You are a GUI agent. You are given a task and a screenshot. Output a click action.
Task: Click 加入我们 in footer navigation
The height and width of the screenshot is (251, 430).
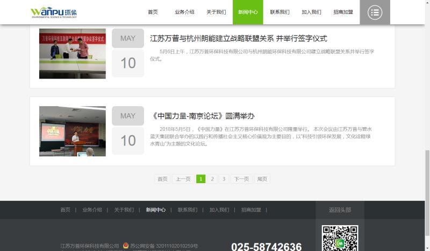point(219,210)
